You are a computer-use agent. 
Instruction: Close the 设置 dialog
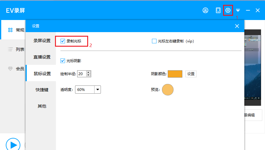click(237, 26)
